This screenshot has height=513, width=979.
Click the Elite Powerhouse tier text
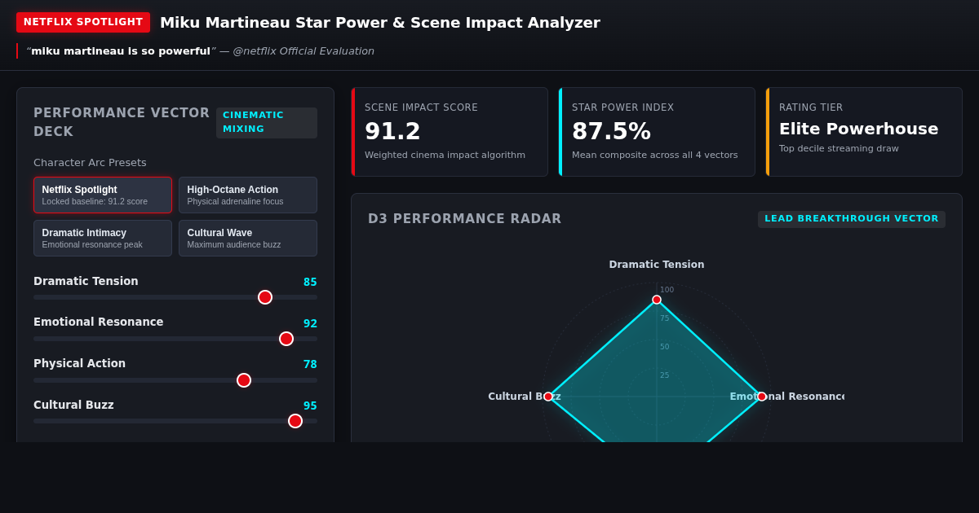[858, 129]
